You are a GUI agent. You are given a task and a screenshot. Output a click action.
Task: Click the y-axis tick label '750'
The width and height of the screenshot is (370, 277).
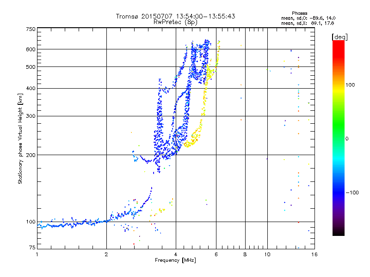pyautogui.click(x=31, y=29)
